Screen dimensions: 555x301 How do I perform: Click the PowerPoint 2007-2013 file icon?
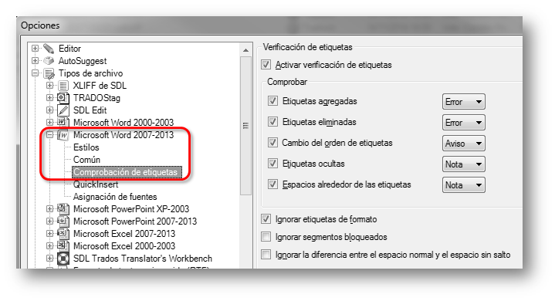click(x=63, y=222)
